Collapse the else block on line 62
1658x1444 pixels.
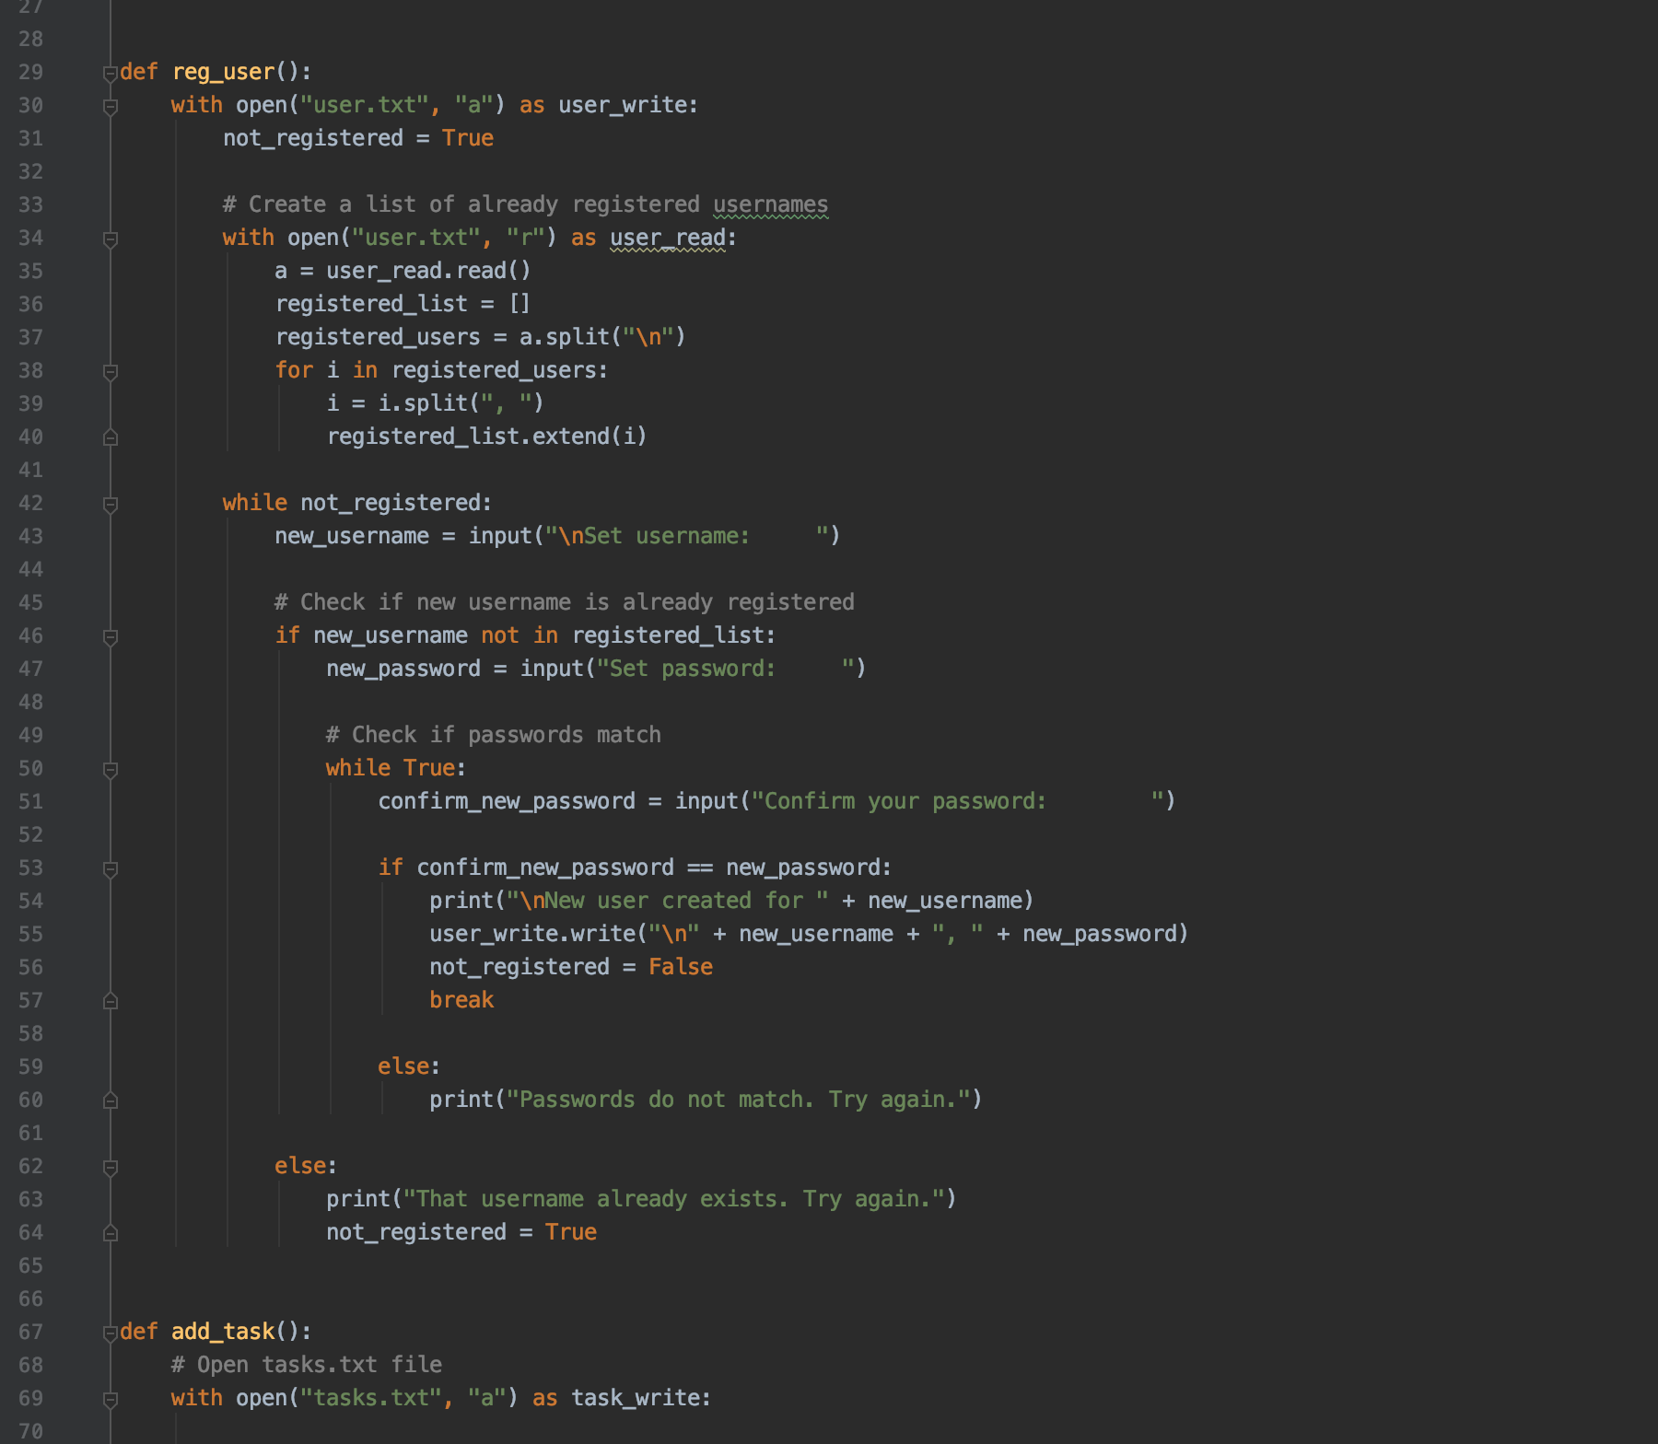[x=111, y=1167]
